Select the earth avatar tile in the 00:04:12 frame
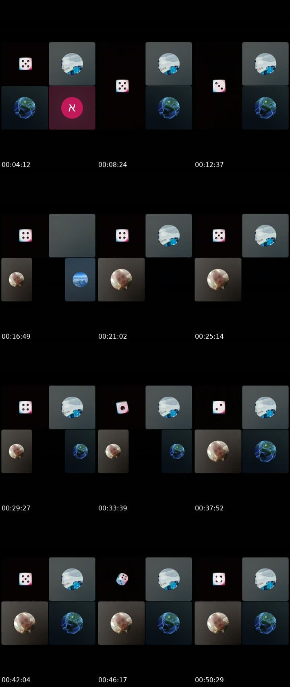Screen dimensions: 290x687 click(25, 108)
